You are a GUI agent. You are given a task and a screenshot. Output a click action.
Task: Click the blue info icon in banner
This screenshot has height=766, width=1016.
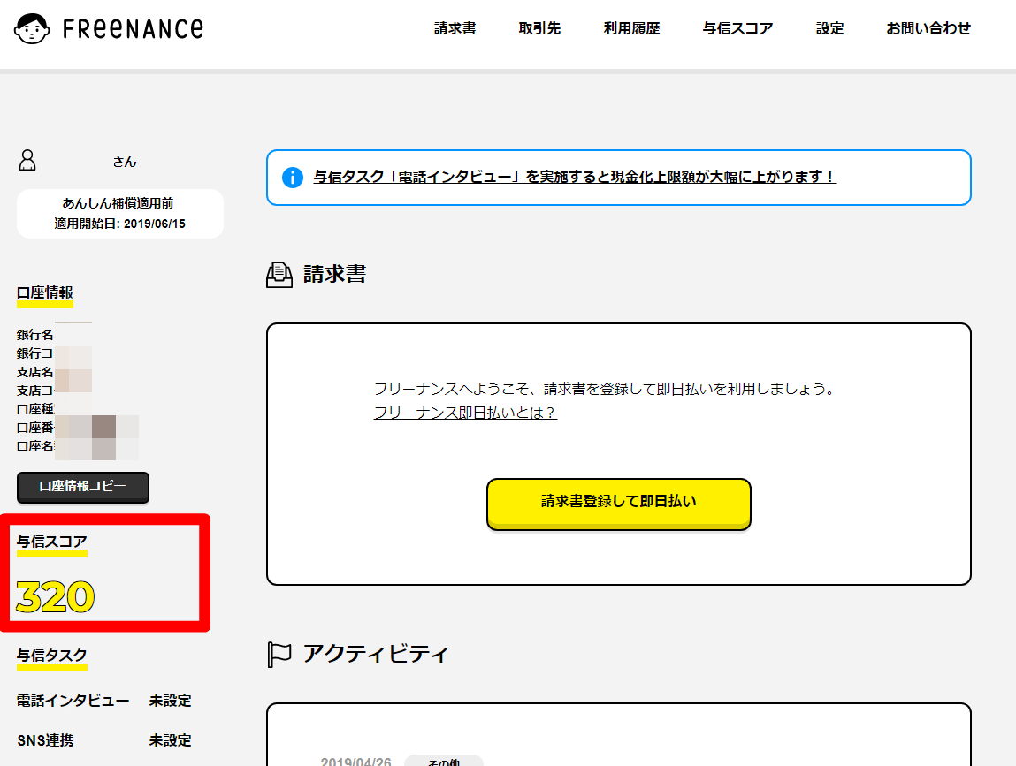(x=292, y=177)
